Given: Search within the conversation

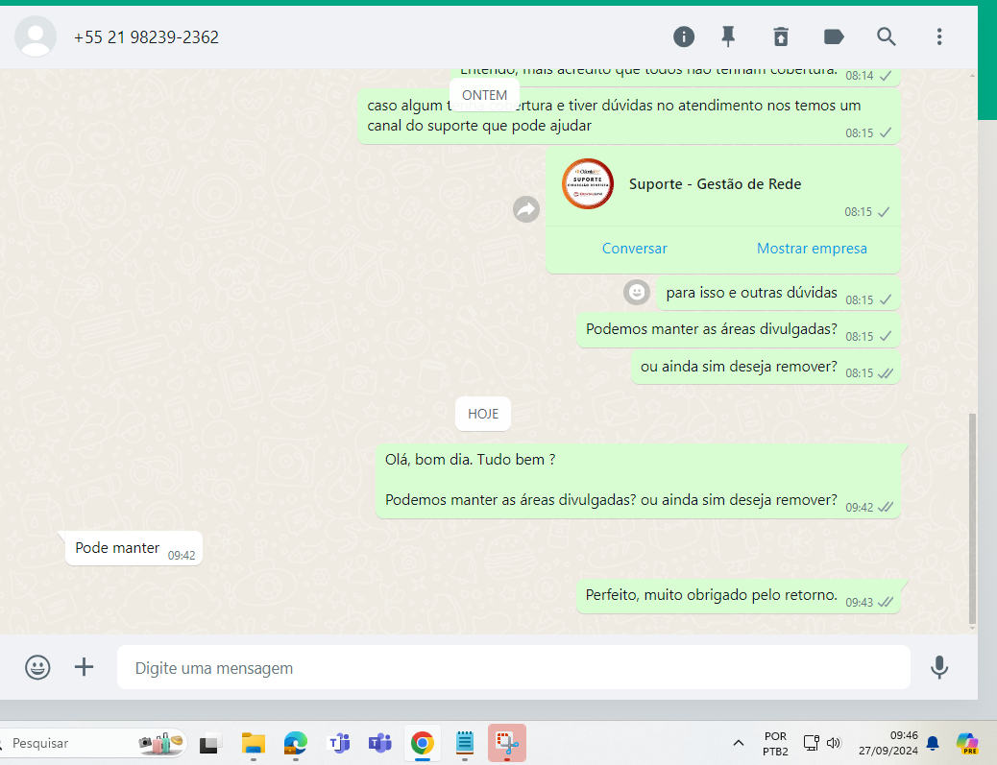Looking at the screenshot, I should pyautogui.click(x=887, y=36).
